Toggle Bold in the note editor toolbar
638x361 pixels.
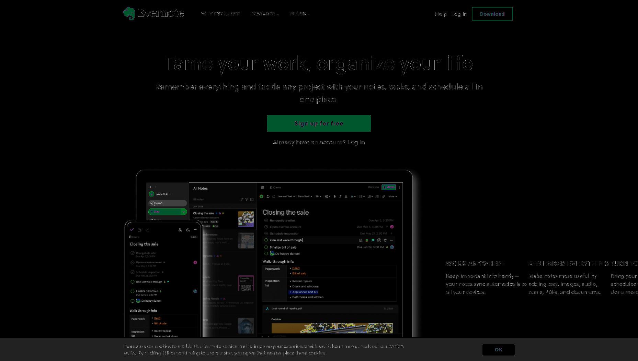334,196
